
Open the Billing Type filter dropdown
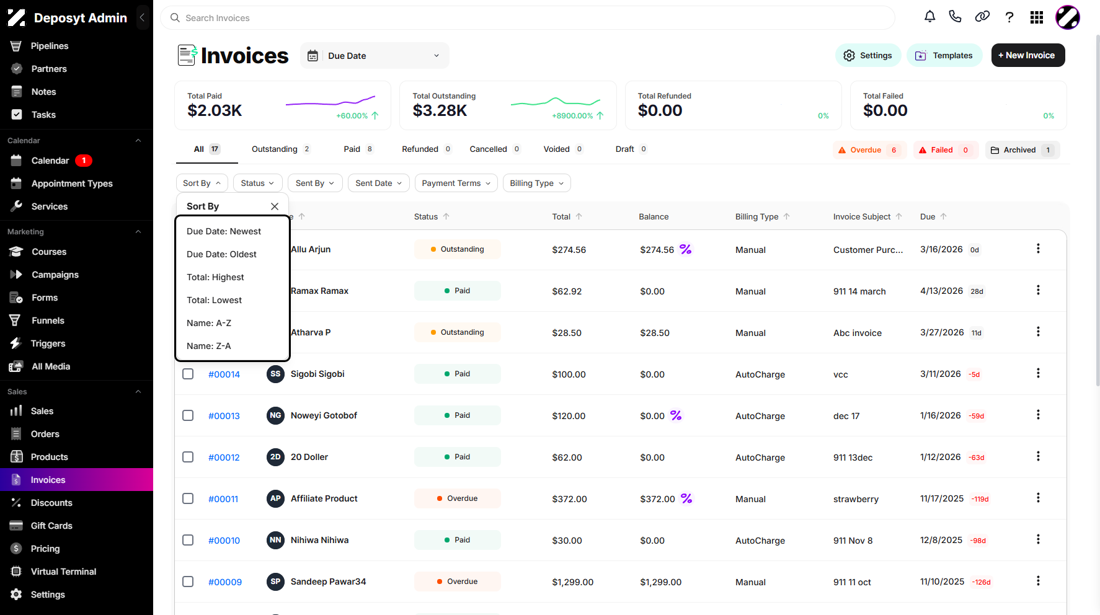pos(536,183)
